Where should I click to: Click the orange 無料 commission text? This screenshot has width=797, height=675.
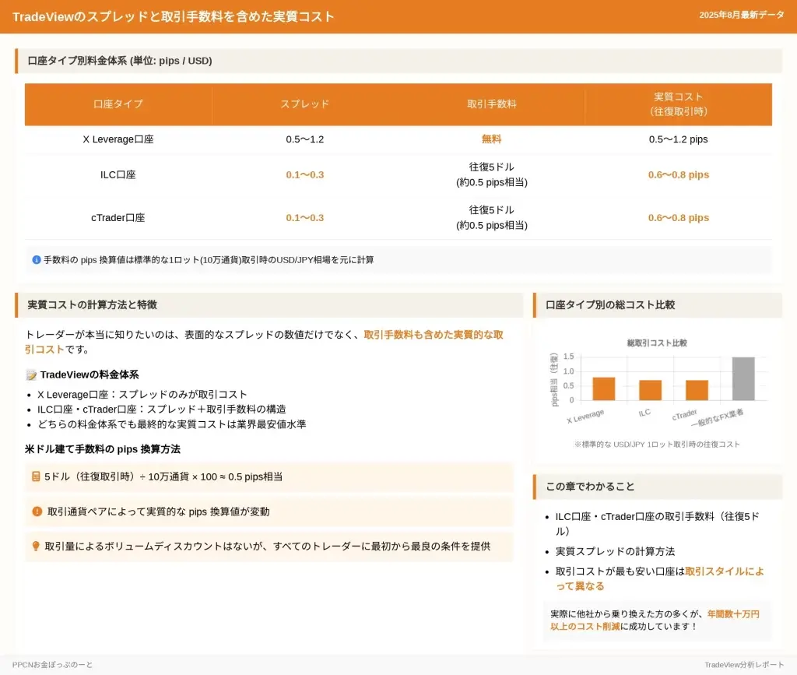(x=491, y=139)
